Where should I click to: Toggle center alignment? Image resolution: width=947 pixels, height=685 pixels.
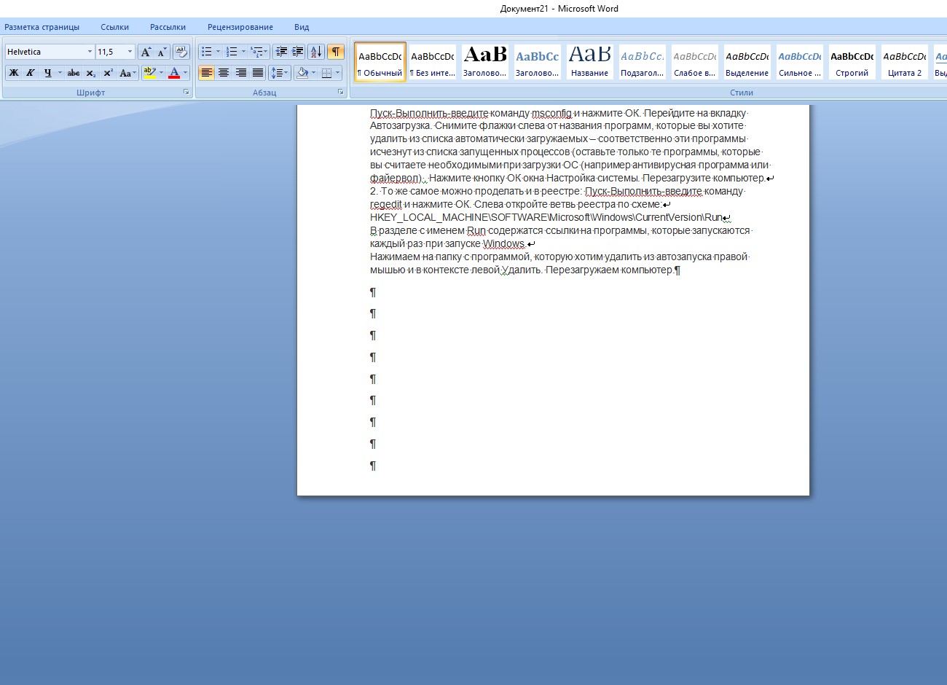[x=224, y=73]
